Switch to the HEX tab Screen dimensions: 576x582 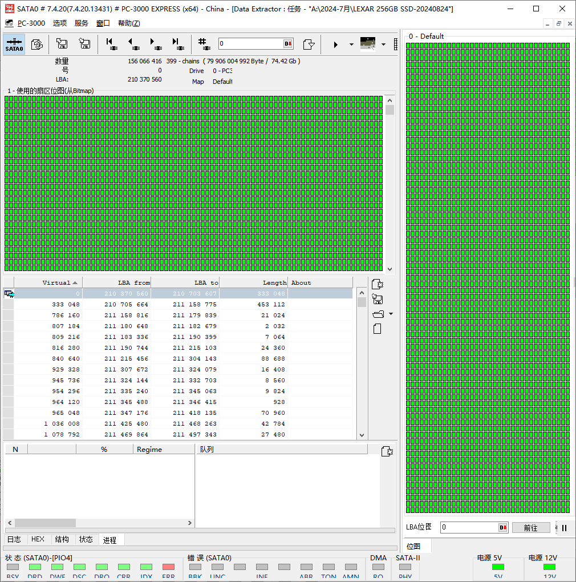(x=38, y=539)
